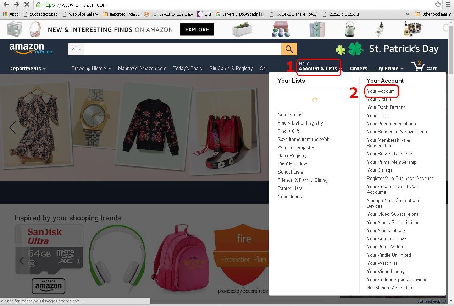Screen dimensions: 454x306
Task: Show previous carousel slide with left arrow
Action: pos(13,127)
